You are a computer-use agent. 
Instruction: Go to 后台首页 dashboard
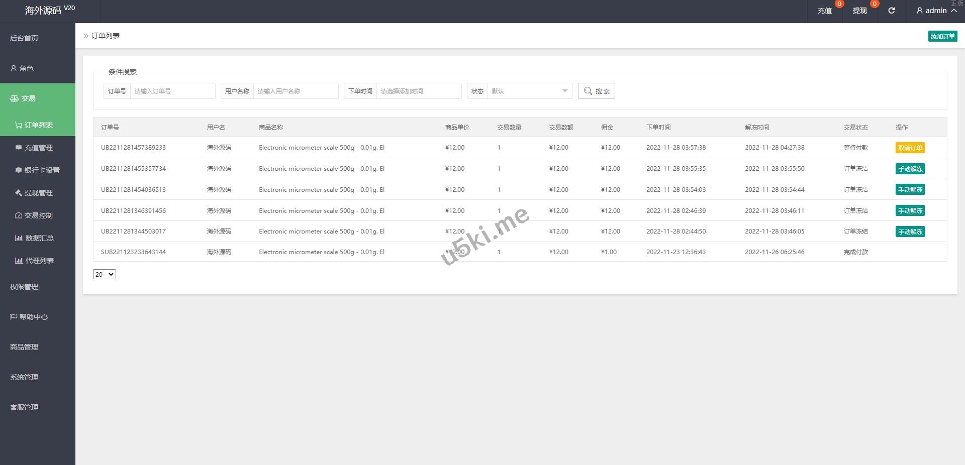[24, 38]
